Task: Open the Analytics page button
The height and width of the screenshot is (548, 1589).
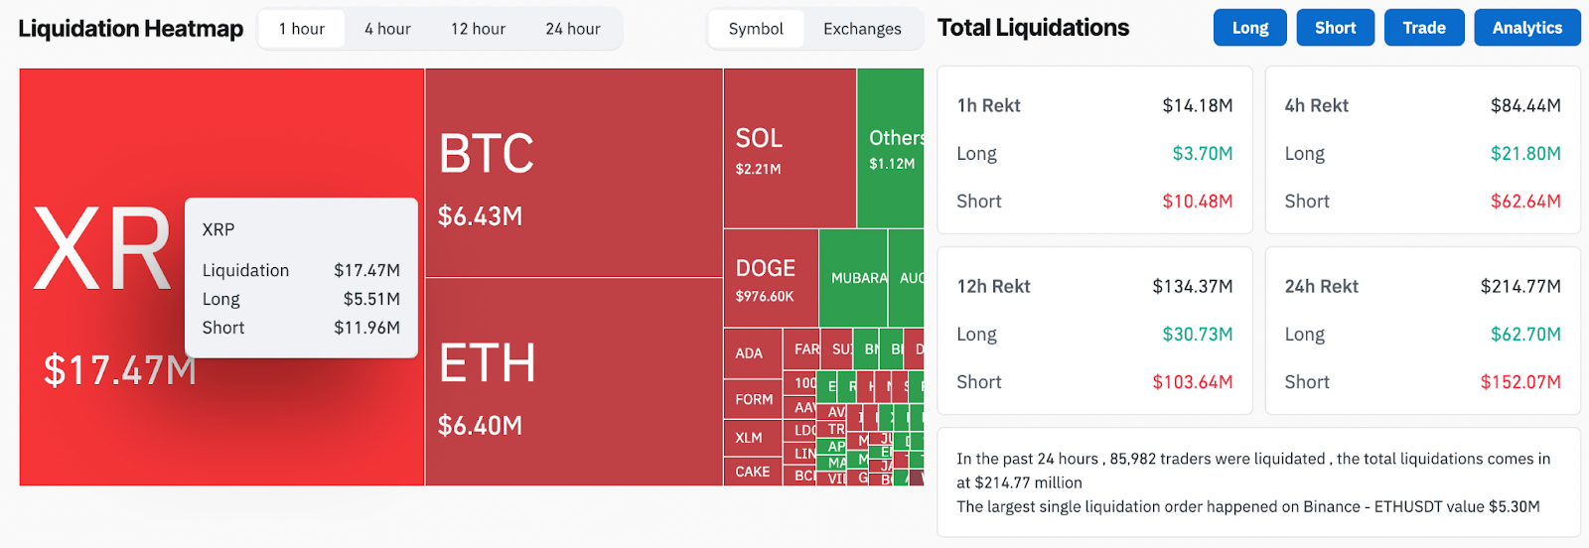Action: pos(1526,28)
